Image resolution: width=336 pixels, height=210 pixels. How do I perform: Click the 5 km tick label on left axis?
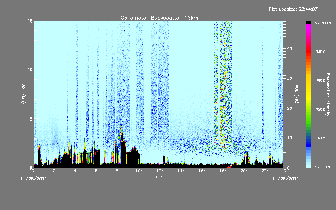tap(31, 119)
